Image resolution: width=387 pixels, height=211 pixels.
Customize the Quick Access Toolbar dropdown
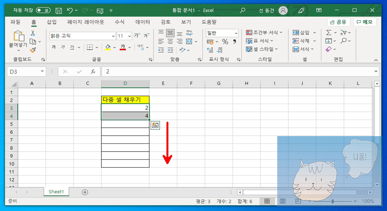click(x=111, y=10)
